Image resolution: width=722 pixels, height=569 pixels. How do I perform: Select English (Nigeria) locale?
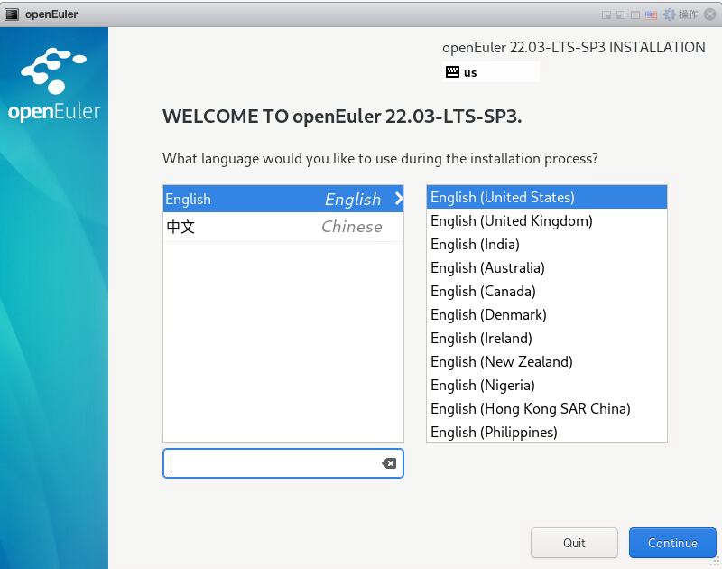[x=480, y=385]
